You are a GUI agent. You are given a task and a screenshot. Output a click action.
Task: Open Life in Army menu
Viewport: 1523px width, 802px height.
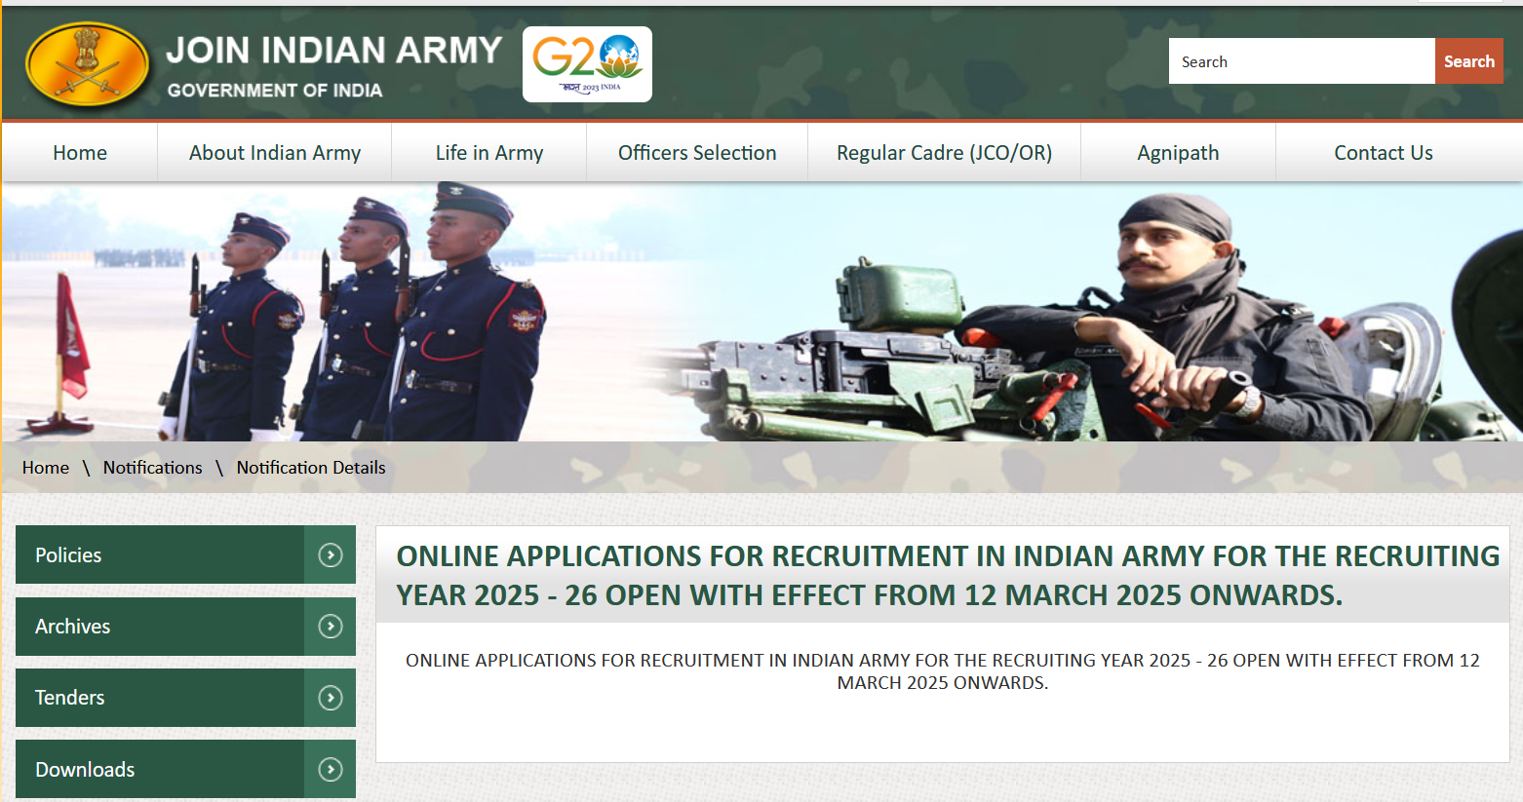pos(489,152)
